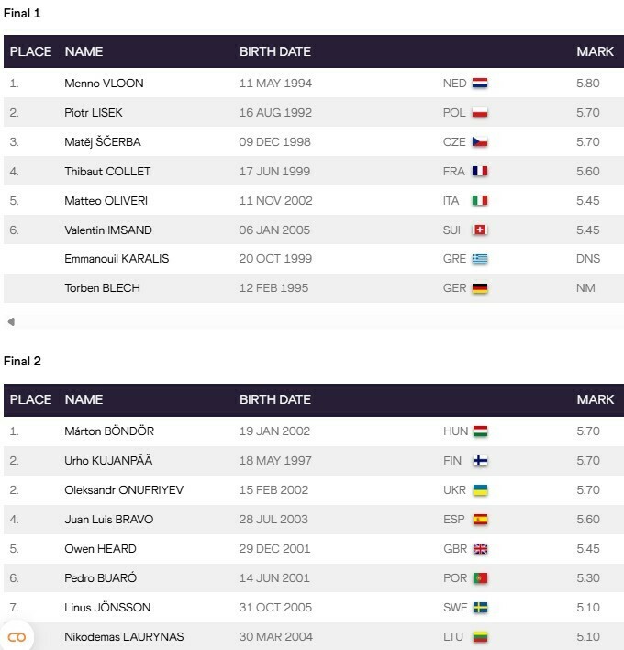Click the Netherlands flag icon beside NED

pos(479,84)
